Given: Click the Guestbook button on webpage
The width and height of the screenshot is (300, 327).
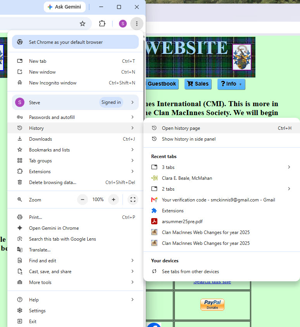Looking at the screenshot, I should coord(162,84).
